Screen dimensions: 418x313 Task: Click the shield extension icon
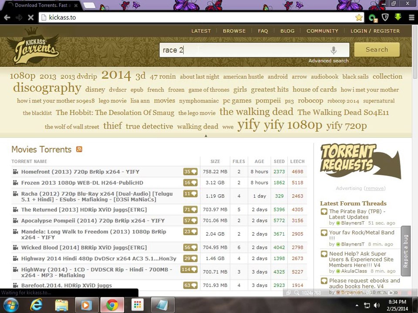[385, 17]
